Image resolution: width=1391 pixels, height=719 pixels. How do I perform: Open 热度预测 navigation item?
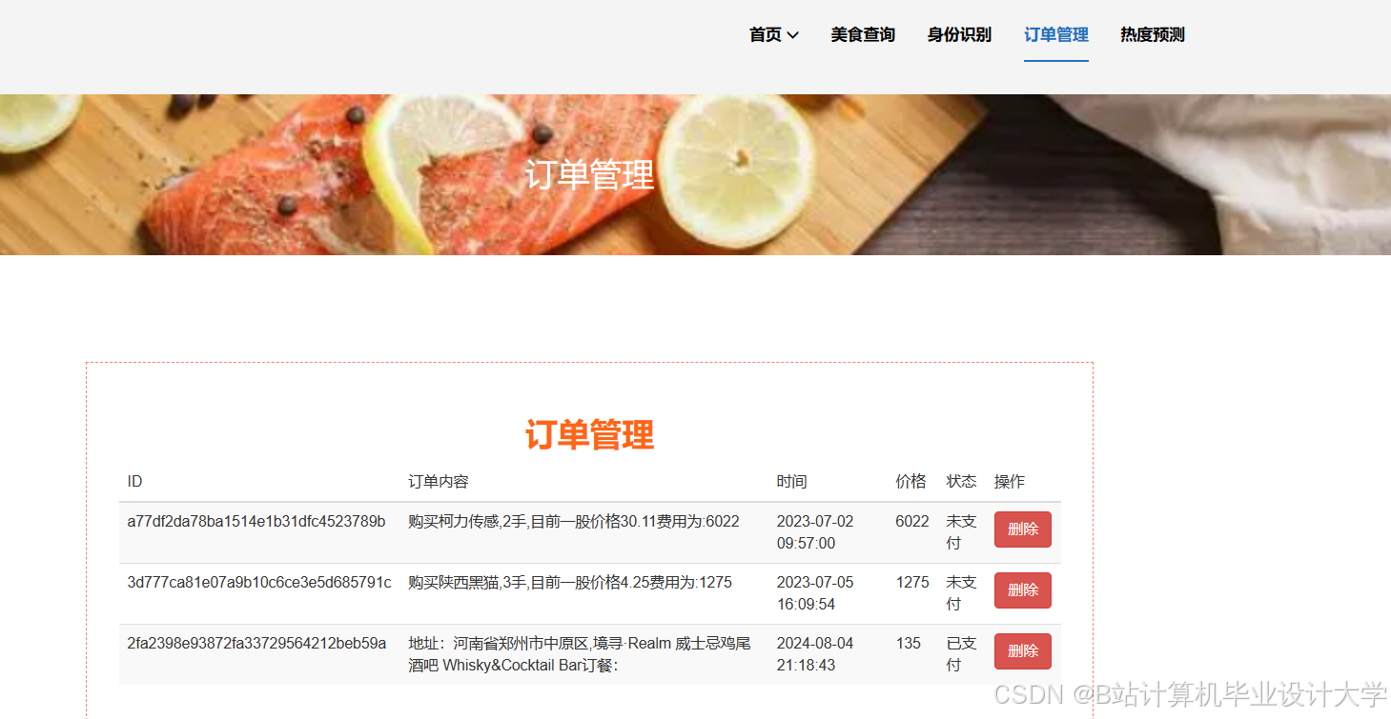pyautogui.click(x=1153, y=35)
